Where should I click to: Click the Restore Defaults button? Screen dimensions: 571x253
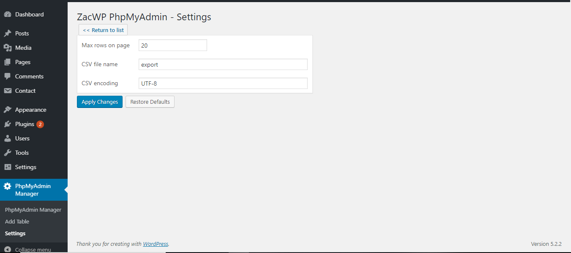pyautogui.click(x=150, y=102)
